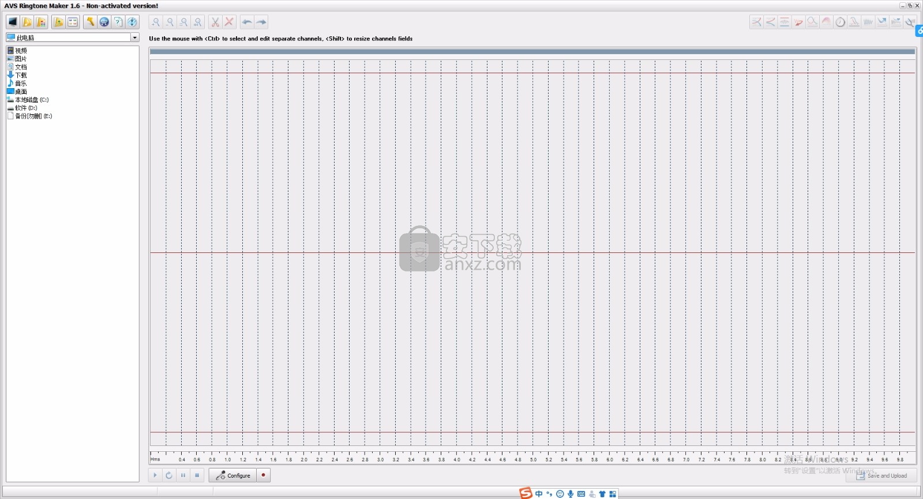This screenshot has height=499, width=923.
Task: Click the clock tempo effect icon
Action: 841,22
